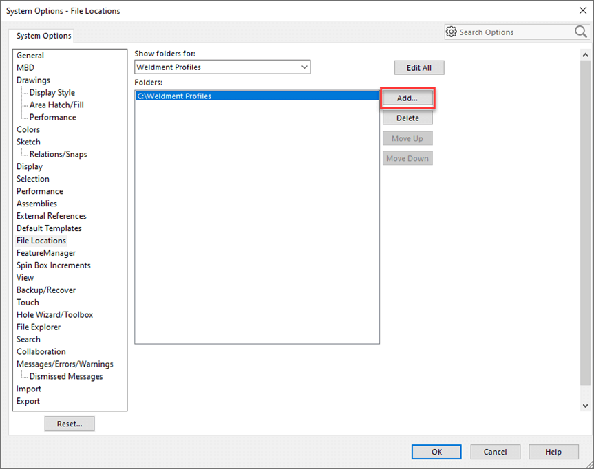Open the Show folders for dropdown
This screenshot has width=594, height=469.
pos(222,67)
